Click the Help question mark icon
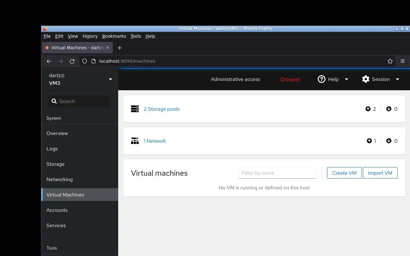410x256 pixels. 321,79
